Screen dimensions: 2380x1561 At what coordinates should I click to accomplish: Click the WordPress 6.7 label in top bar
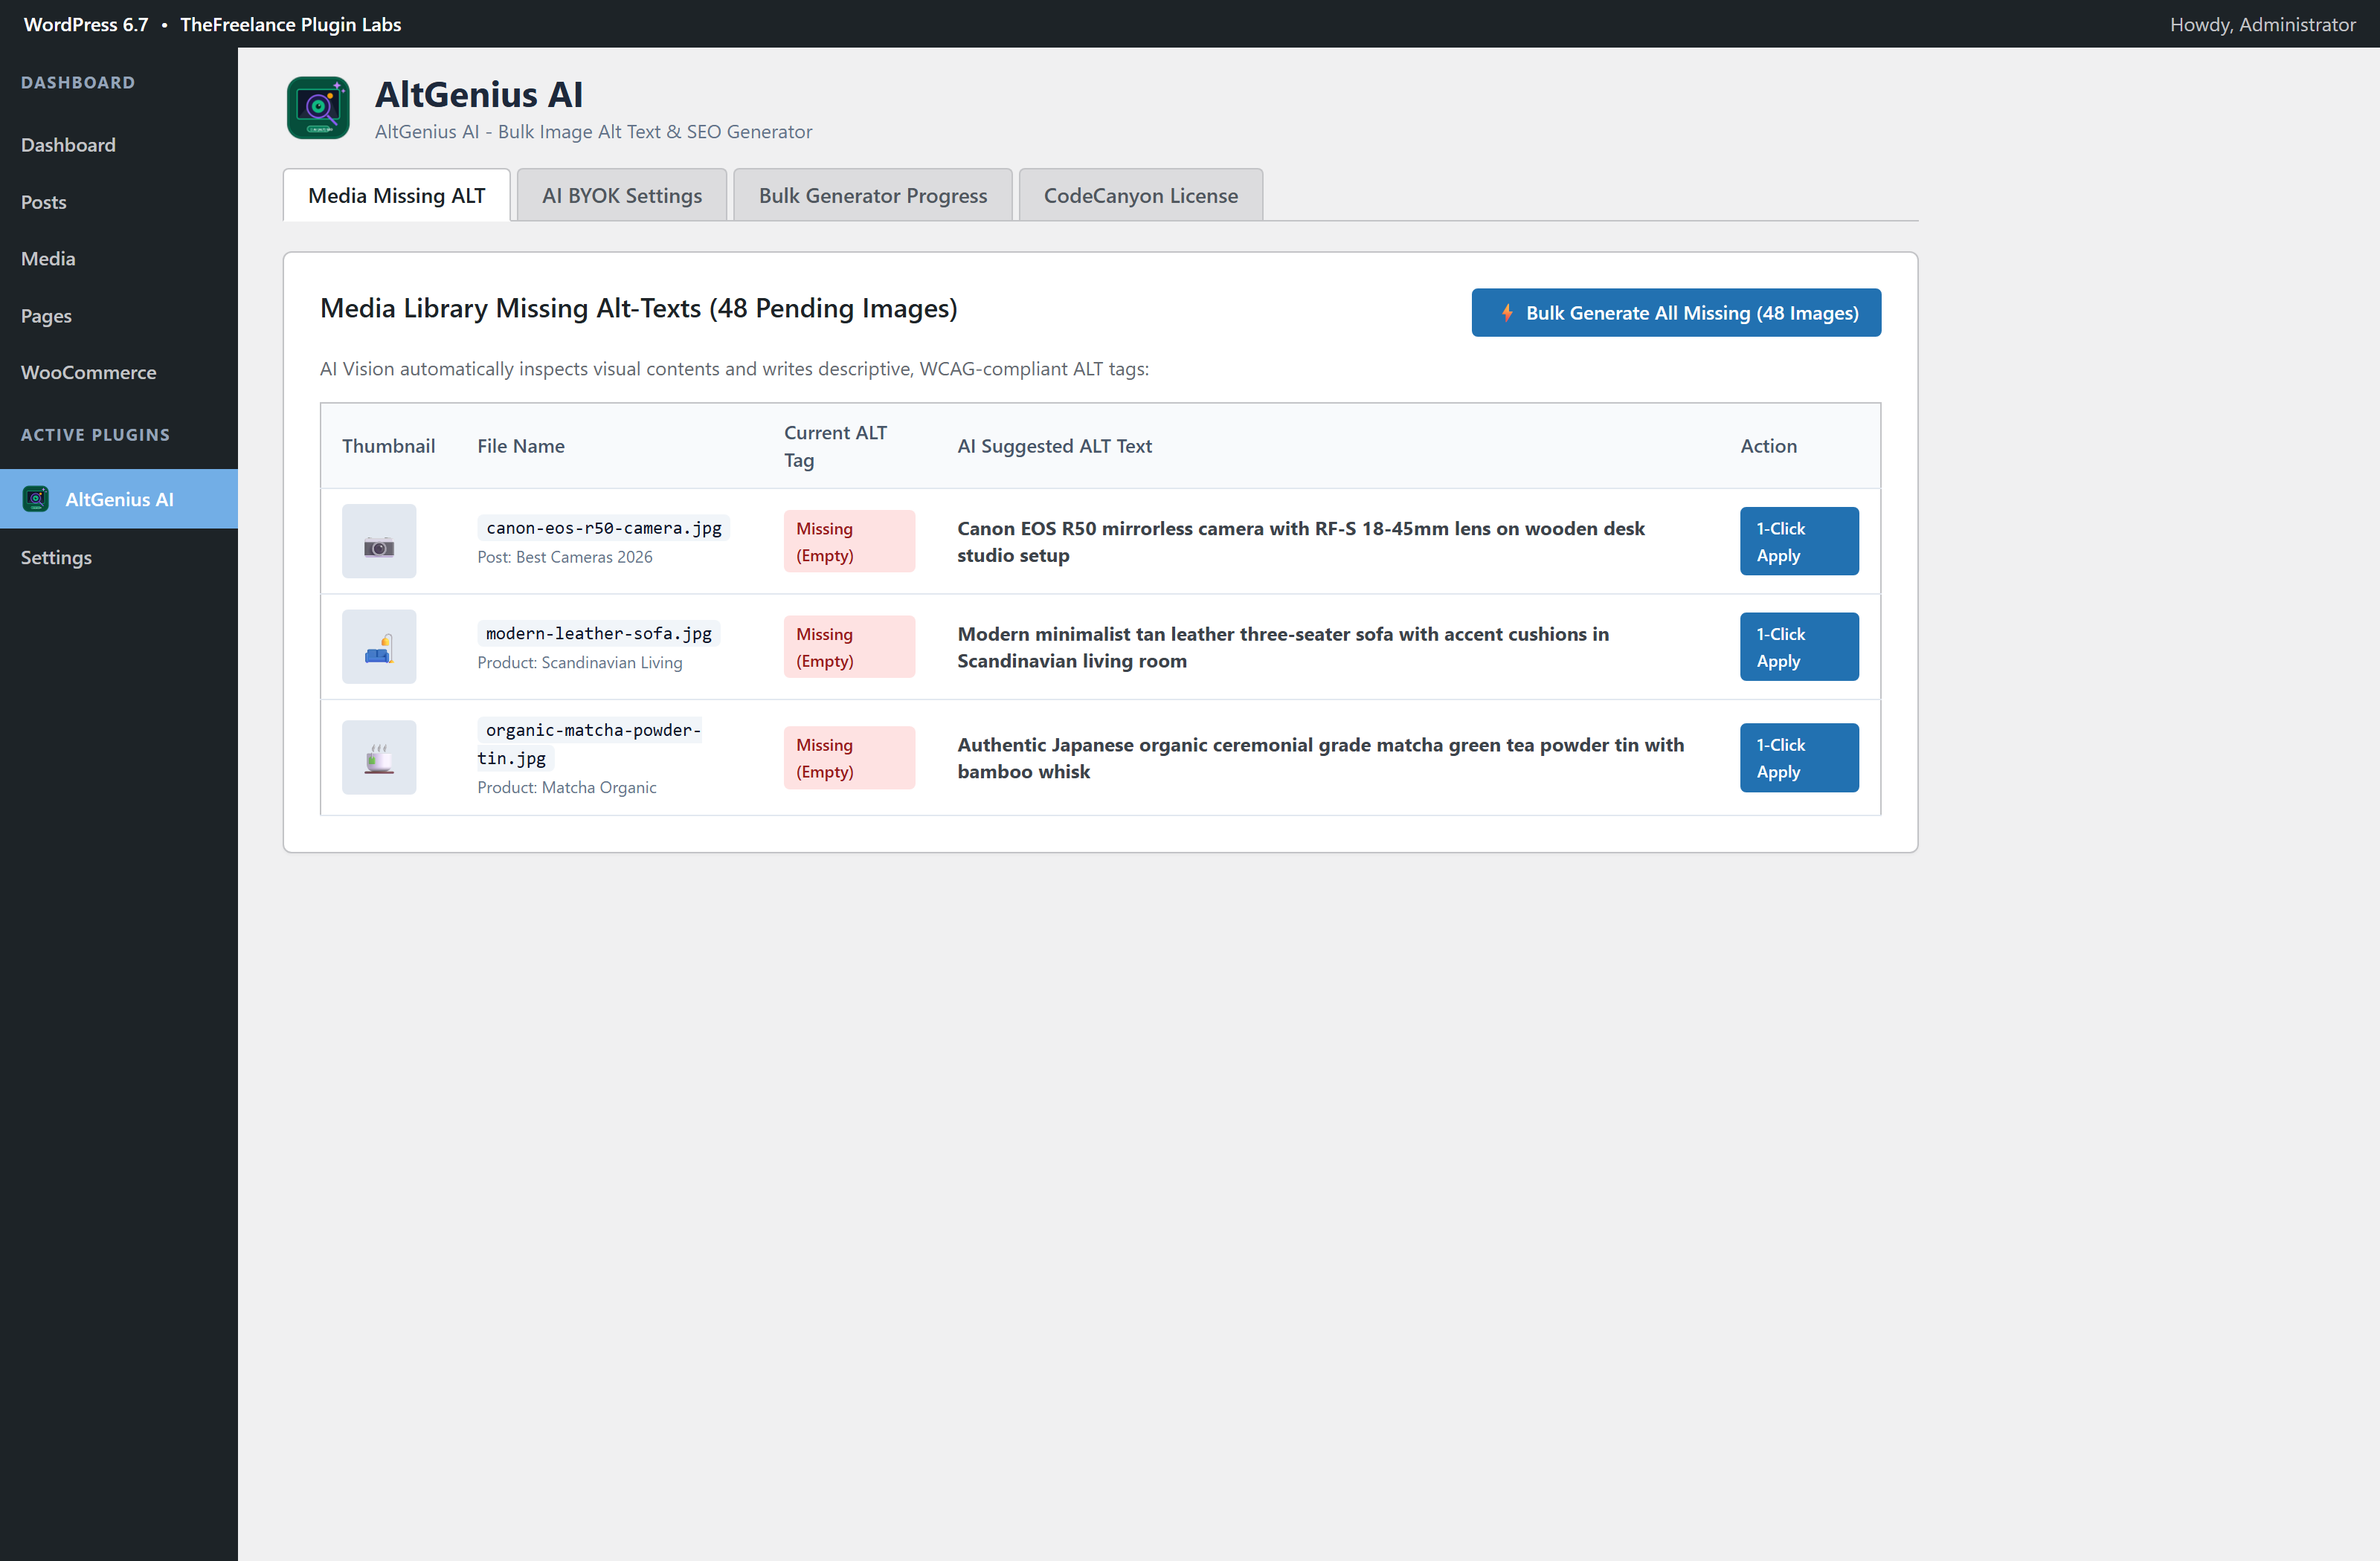[86, 24]
